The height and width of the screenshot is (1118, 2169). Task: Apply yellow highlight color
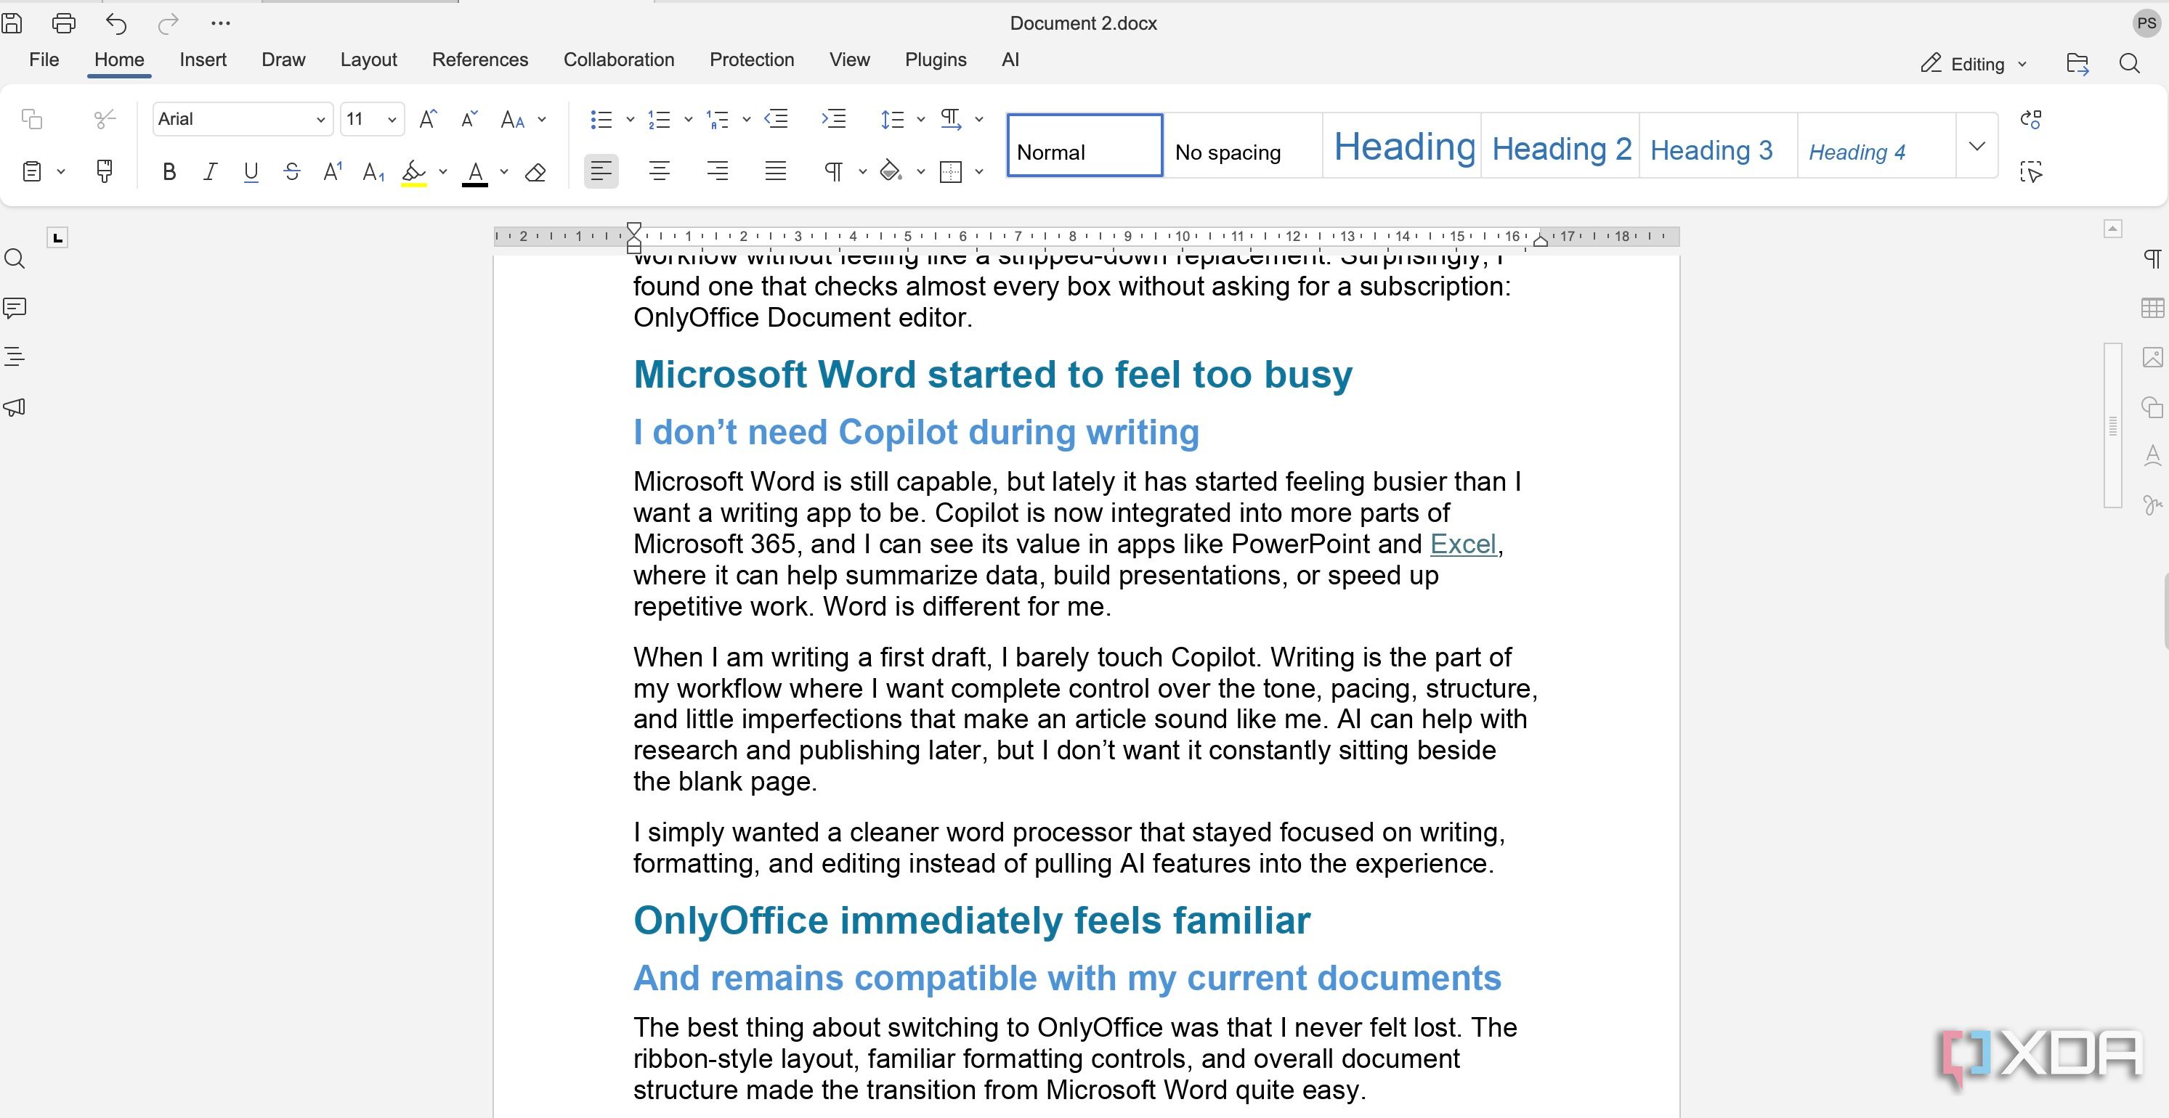[x=413, y=173]
